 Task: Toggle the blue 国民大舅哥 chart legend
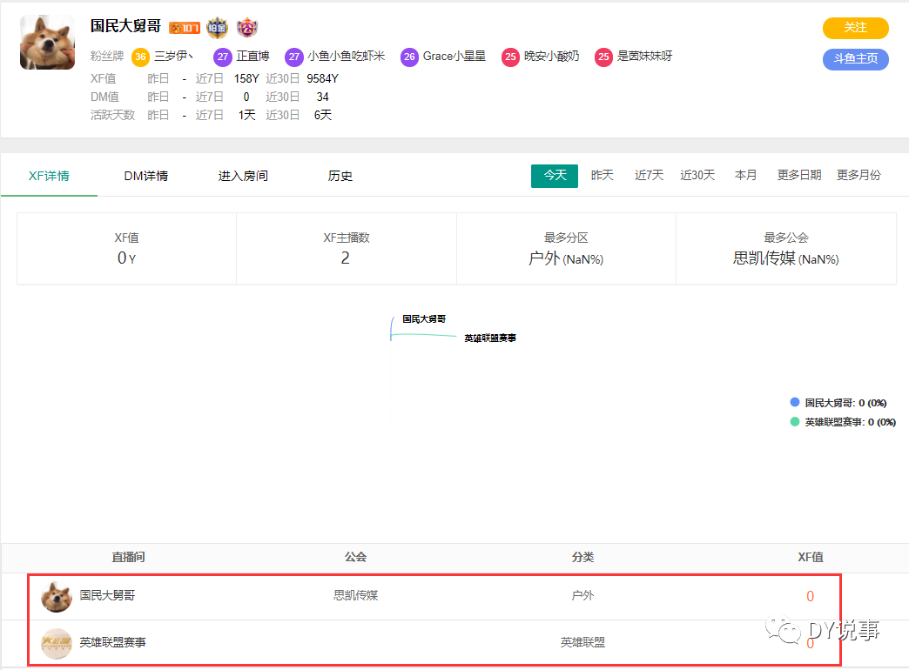[x=838, y=403]
